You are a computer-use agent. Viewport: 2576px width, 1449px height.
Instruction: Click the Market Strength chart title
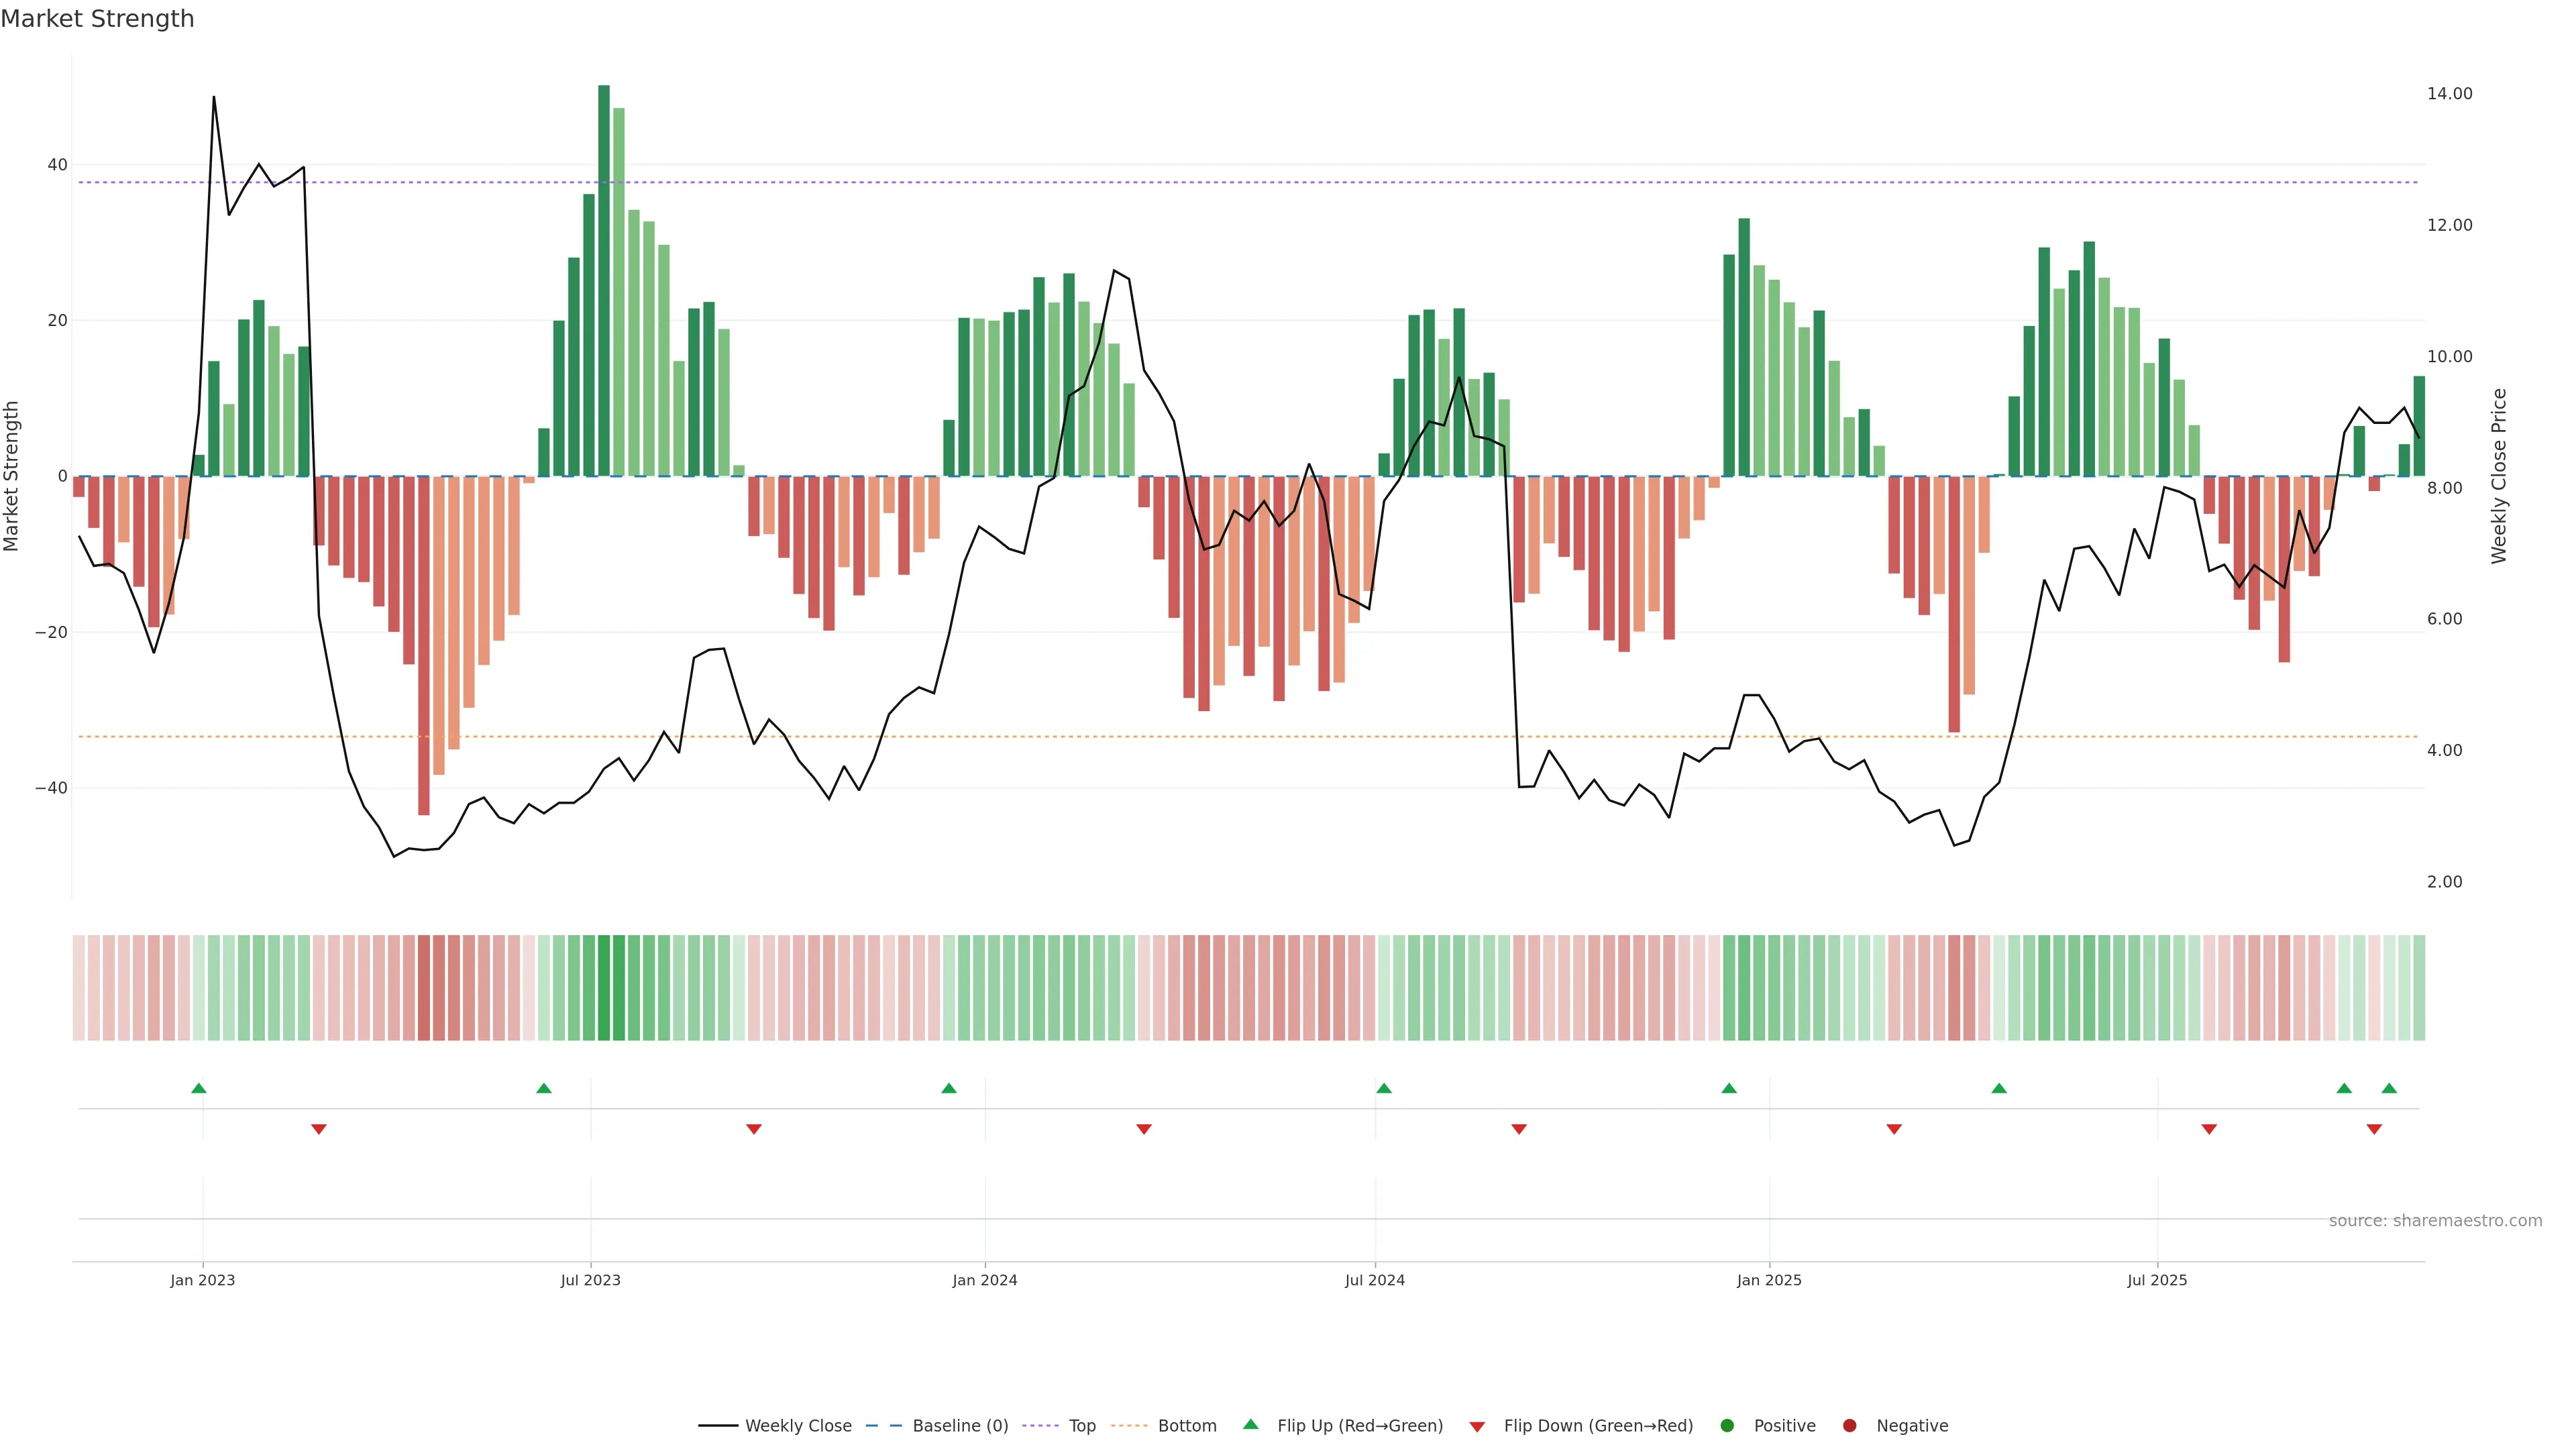tap(97, 19)
